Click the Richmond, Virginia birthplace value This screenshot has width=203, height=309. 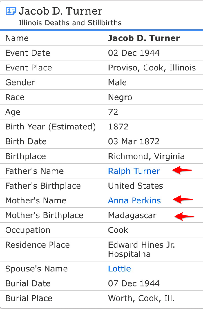[x=146, y=156]
